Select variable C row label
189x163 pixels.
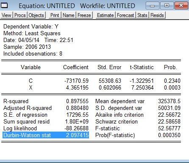tap(31, 81)
